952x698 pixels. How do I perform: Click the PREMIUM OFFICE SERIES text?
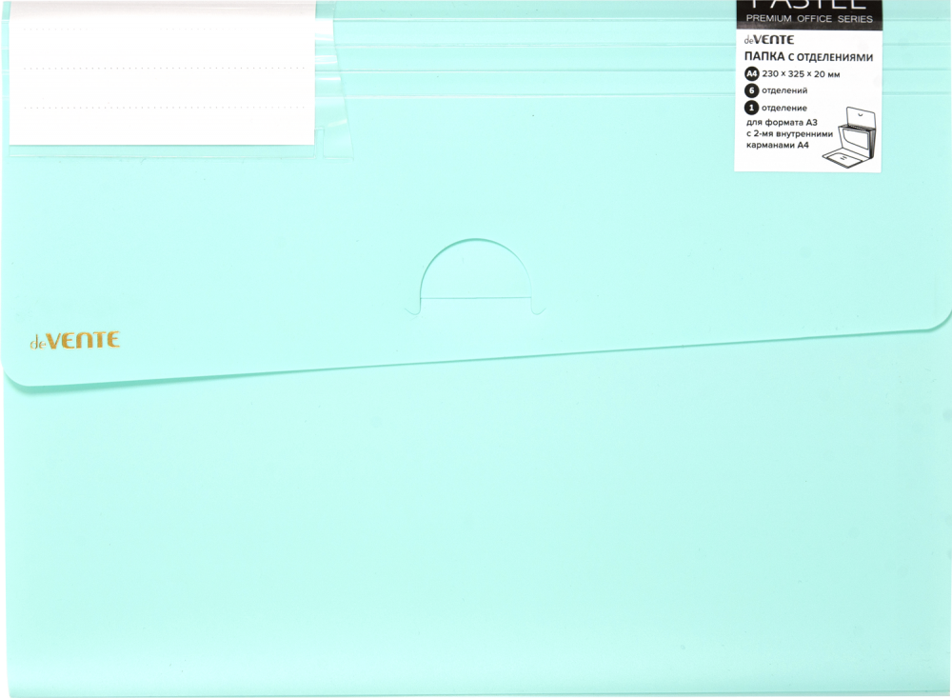click(808, 19)
